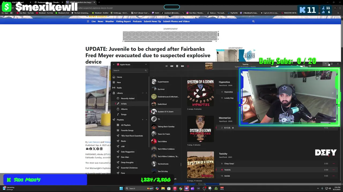This screenshot has height=192, width=343.
Task: Open Home in Apple Music sidebar
Action: pyautogui.click(x=130, y=77)
